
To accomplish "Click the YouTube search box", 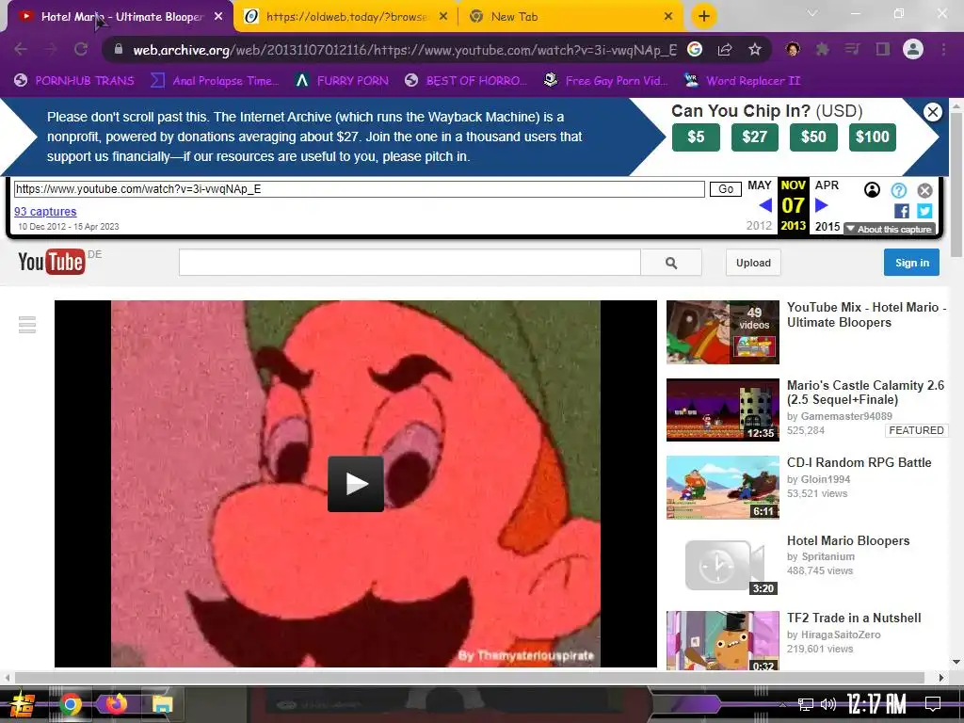I will pos(410,263).
